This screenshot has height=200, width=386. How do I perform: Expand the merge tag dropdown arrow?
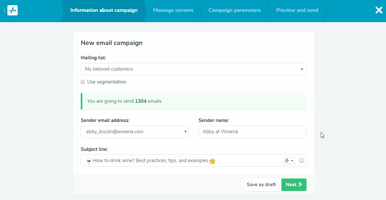(291, 160)
